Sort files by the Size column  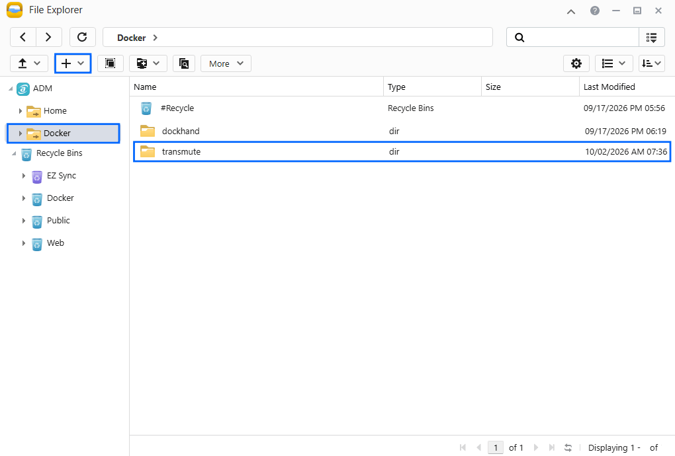[530, 87]
